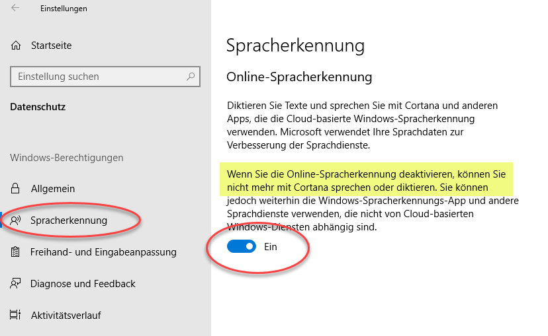Image resolution: width=548 pixels, height=336 pixels.
Task: Click the magnifier icon in the search box
Action: (x=191, y=77)
